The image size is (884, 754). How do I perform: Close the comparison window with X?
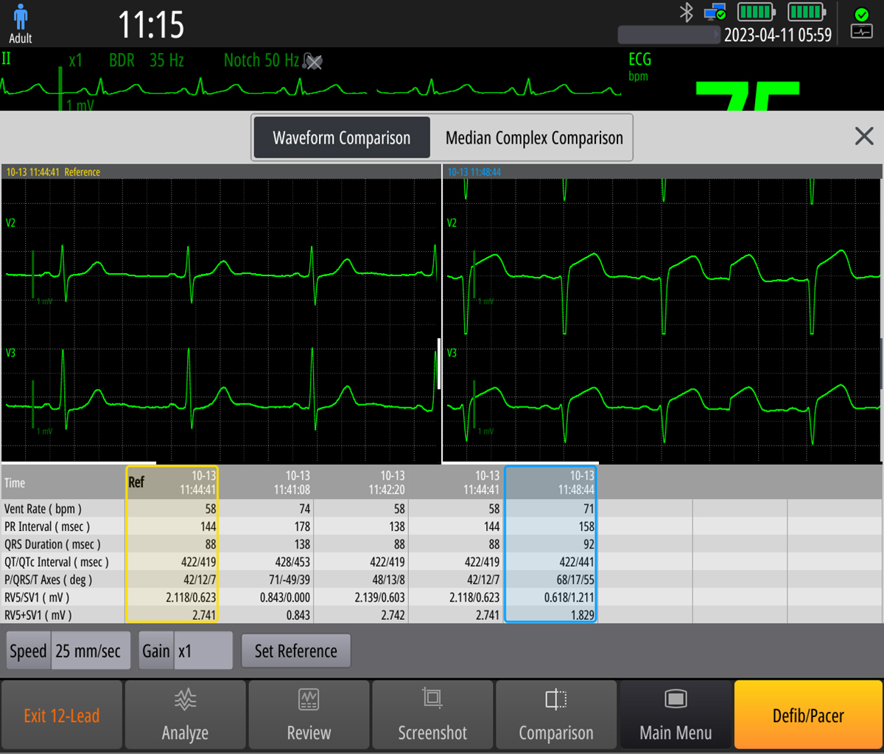[x=863, y=136]
